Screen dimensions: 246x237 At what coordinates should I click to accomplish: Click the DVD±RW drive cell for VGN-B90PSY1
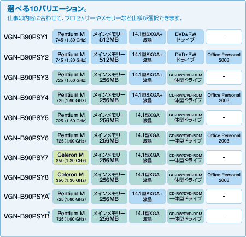point(185,37)
